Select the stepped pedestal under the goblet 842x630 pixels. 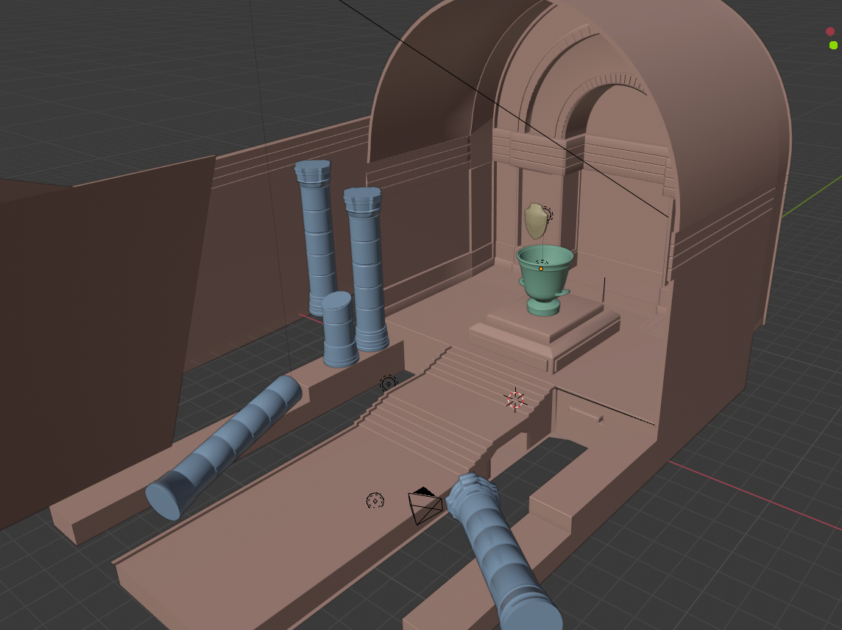click(545, 333)
